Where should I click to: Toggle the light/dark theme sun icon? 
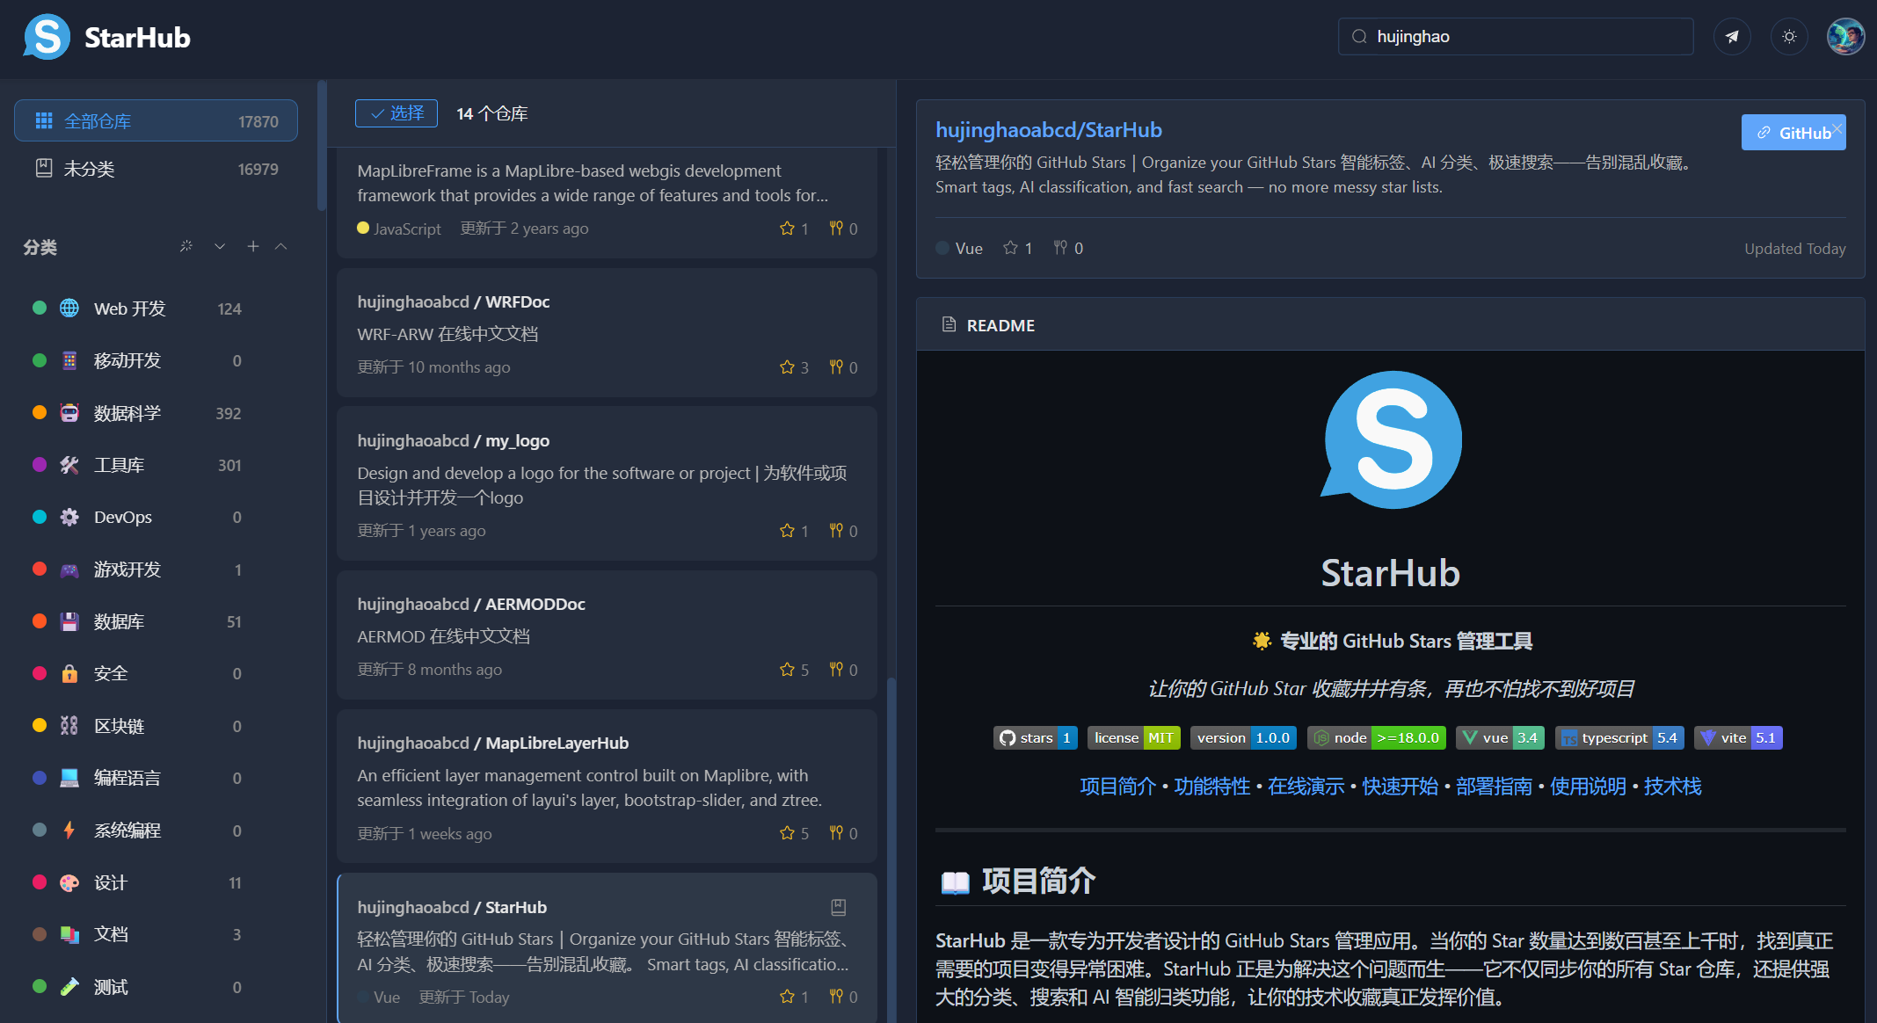coord(1788,37)
